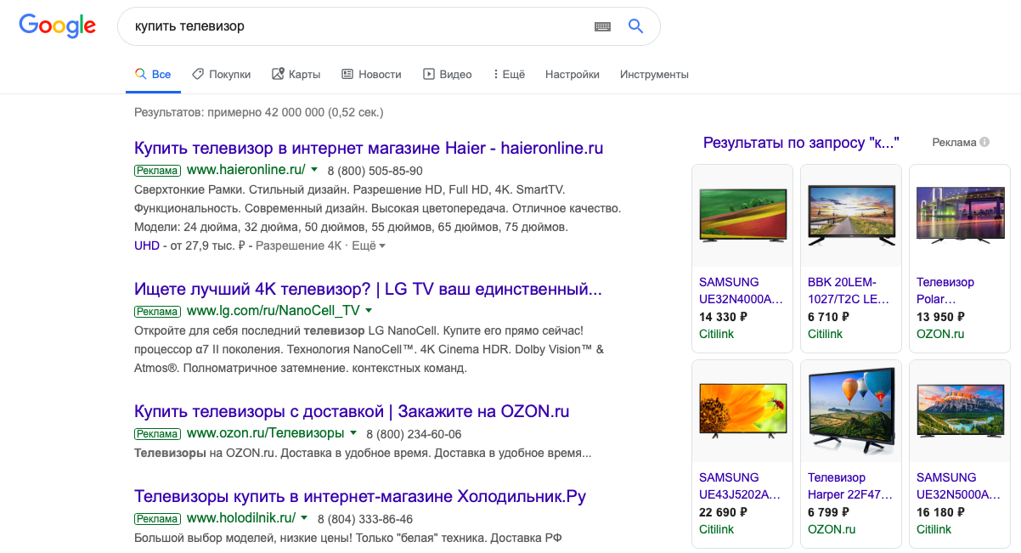This screenshot has height=553, width=1021.
Task: Expand arrow next to www.lg.com/ru/NanoCell_TV
Action: point(369,311)
